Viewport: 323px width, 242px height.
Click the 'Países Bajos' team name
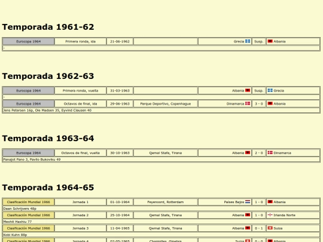pos(234,202)
